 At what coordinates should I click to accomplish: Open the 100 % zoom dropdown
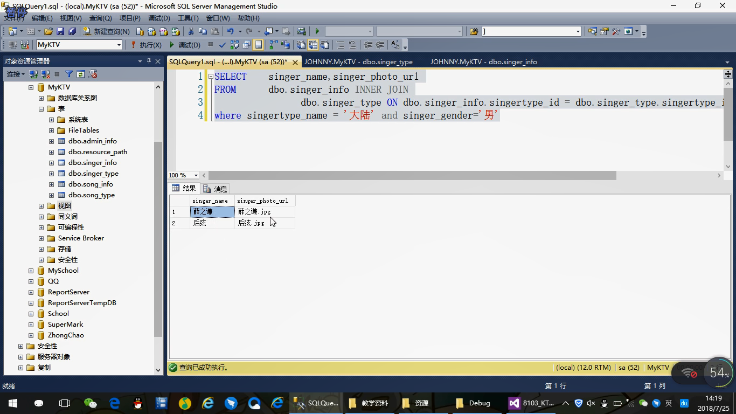click(196, 175)
